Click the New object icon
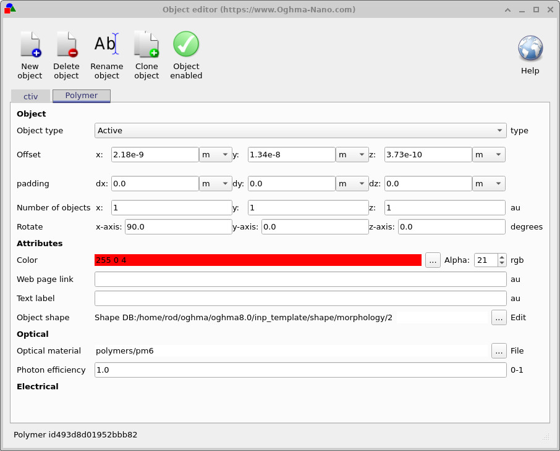Viewport: 560px width, 451px height. click(x=30, y=46)
